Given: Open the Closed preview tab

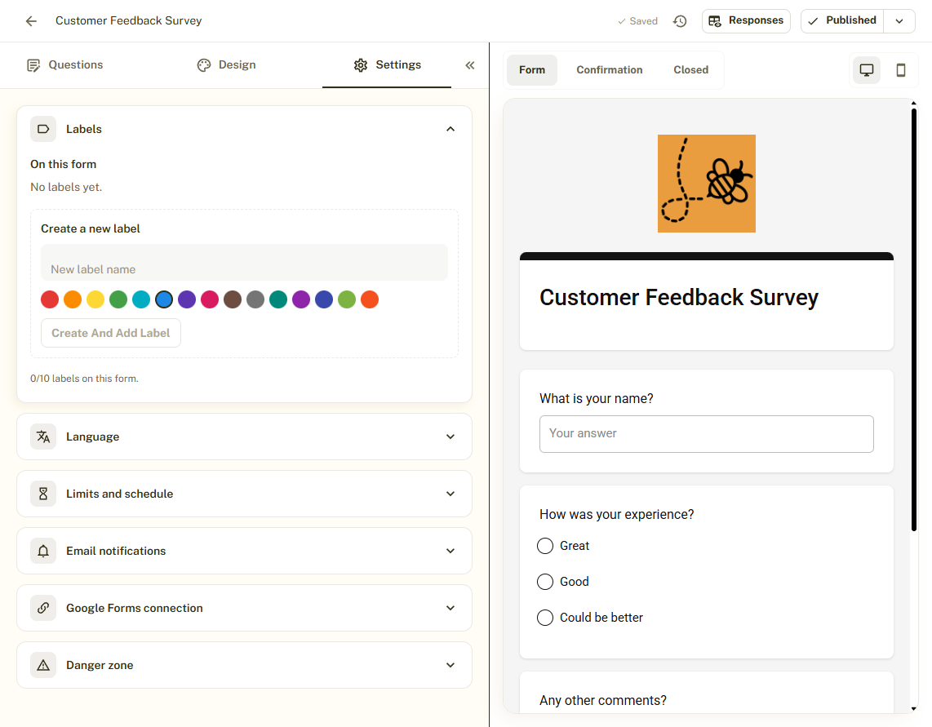Looking at the screenshot, I should (x=690, y=70).
